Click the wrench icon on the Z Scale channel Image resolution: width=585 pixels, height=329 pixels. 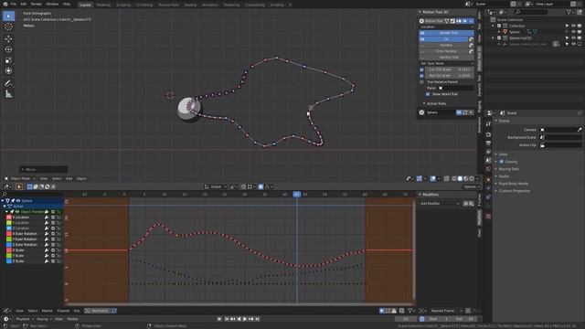coord(47,261)
